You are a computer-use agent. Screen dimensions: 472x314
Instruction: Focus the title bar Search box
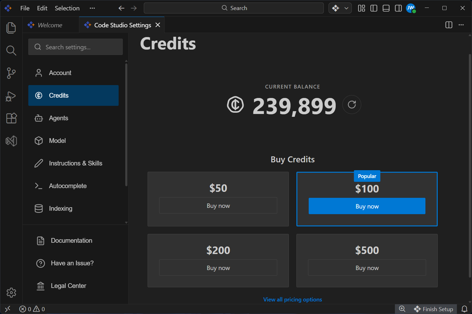point(234,8)
